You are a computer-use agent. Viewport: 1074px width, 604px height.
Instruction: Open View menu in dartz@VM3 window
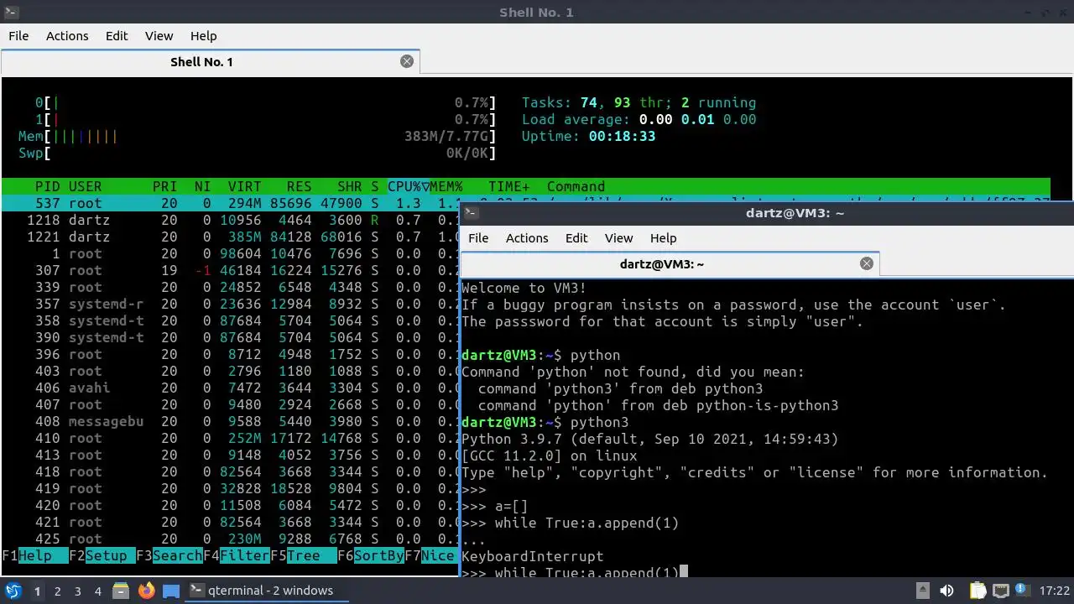(x=618, y=237)
